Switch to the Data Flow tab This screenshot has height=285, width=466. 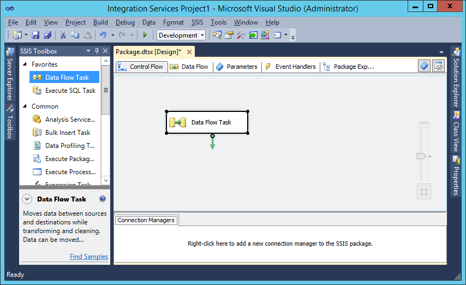coord(189,67)
